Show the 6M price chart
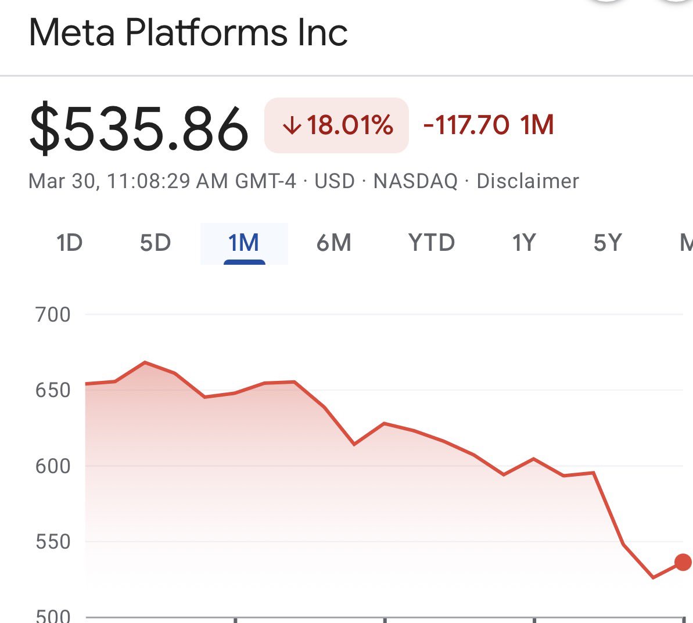Image resolution: width=693 pixels, height=623 pixels. point(334,243)
